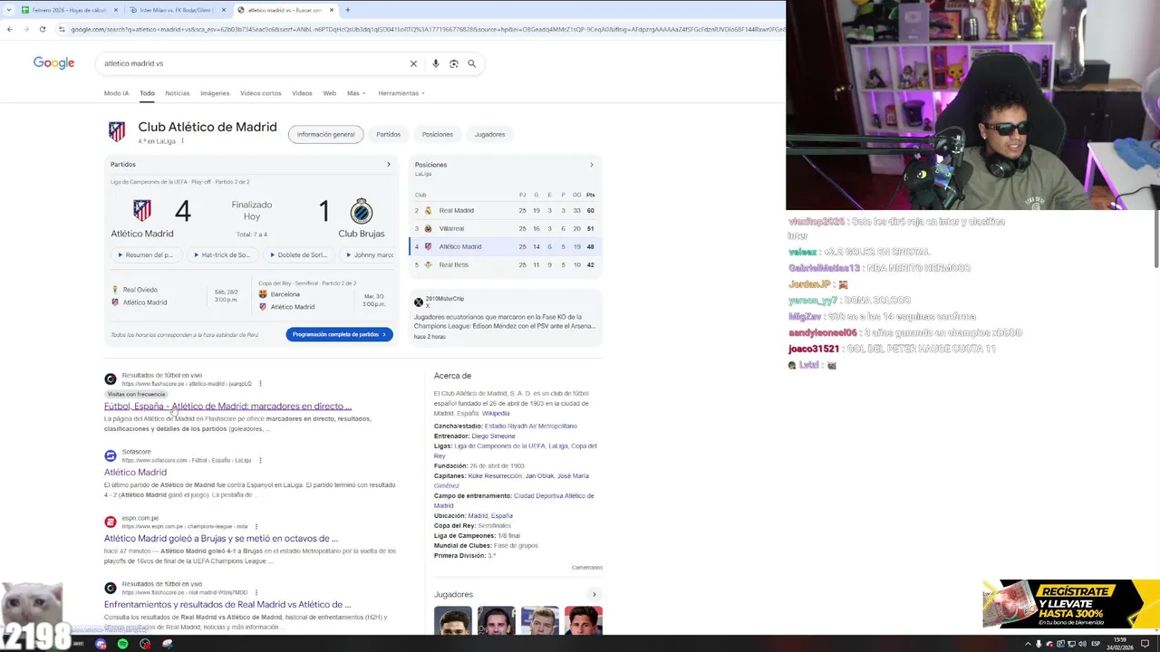Open the three-dot menu beside '4.º en LaLiga'

point(182,141)
